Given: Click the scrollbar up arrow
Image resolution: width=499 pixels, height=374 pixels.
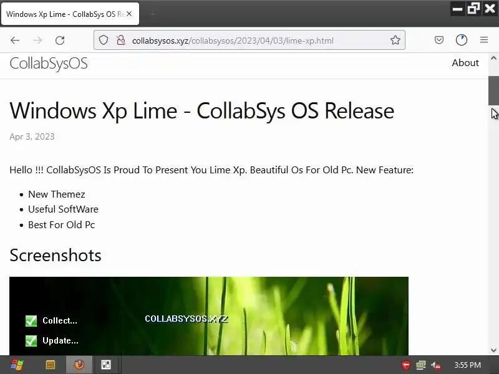Looking at the screenshot, I should coord(493,58).
